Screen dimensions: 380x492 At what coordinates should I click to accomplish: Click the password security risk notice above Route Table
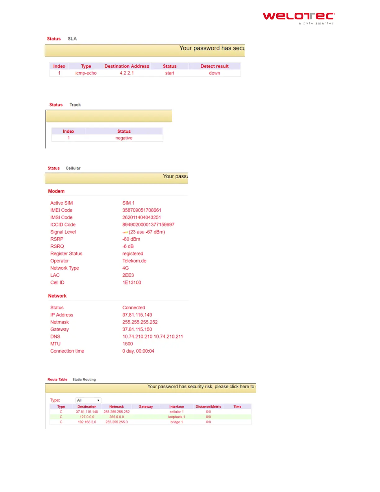pyautogui.click(x=201, y=387)
